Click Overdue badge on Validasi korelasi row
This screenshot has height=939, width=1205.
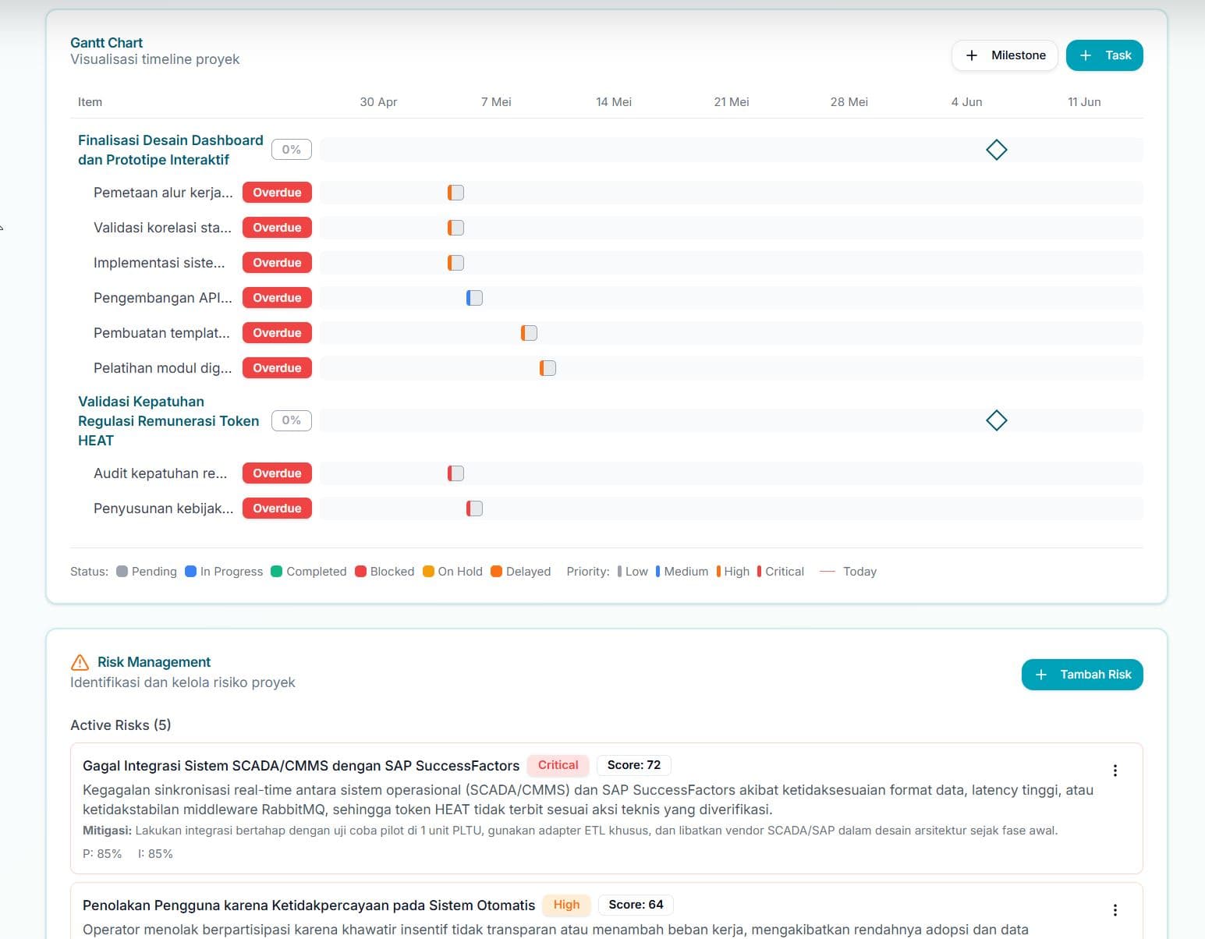(277, 228)
